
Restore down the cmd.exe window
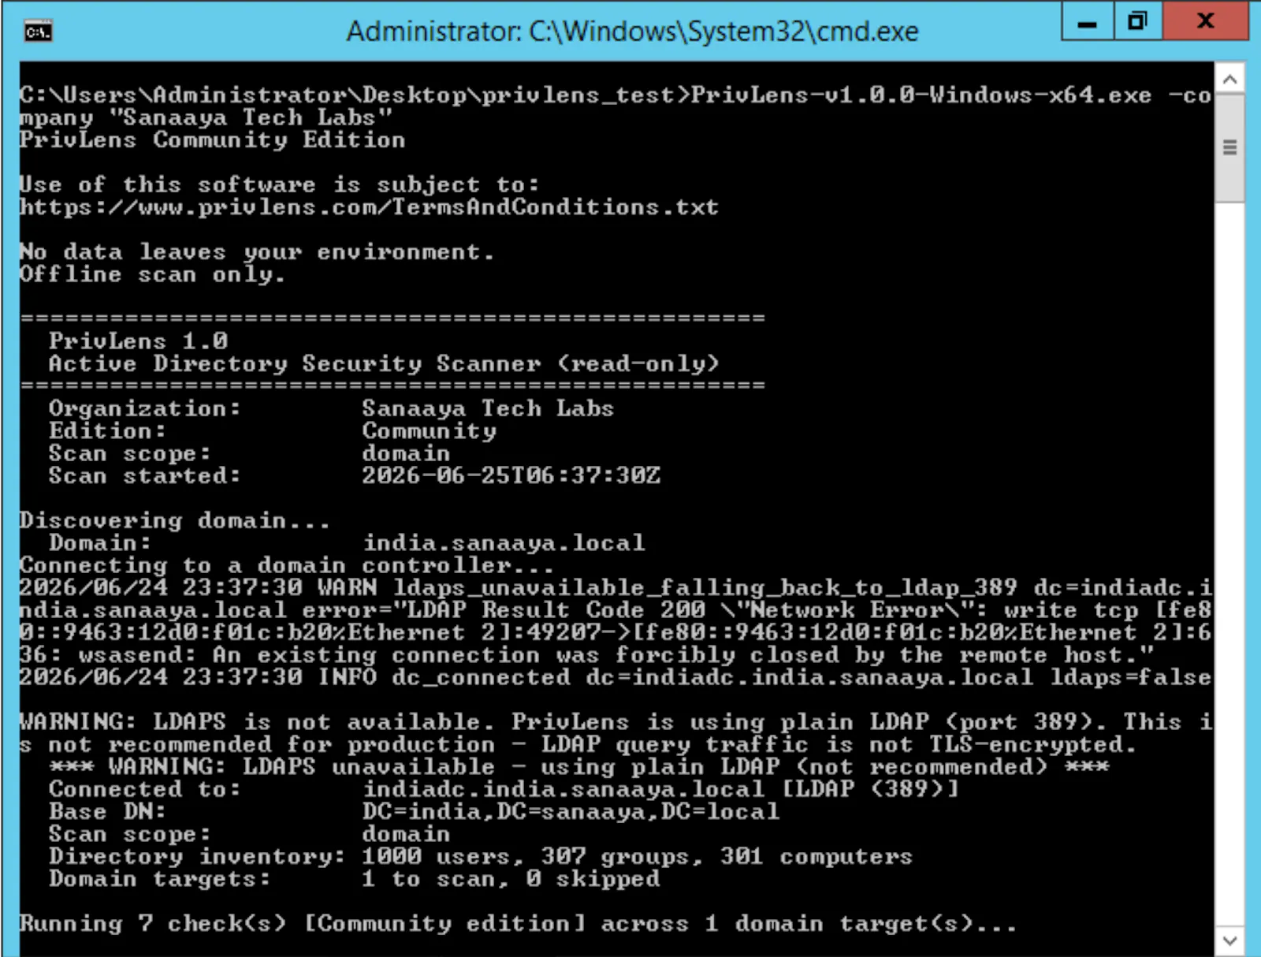(x=1137, y=21)
